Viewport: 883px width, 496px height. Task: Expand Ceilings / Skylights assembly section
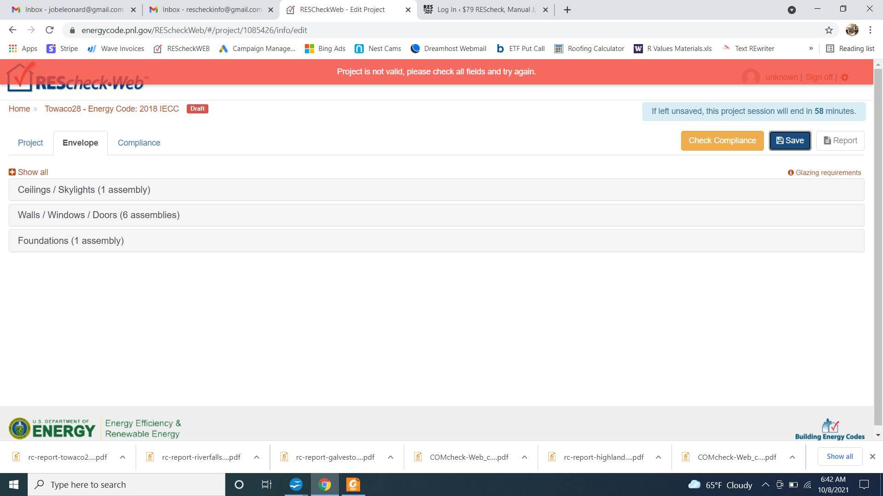click(84, 190)
